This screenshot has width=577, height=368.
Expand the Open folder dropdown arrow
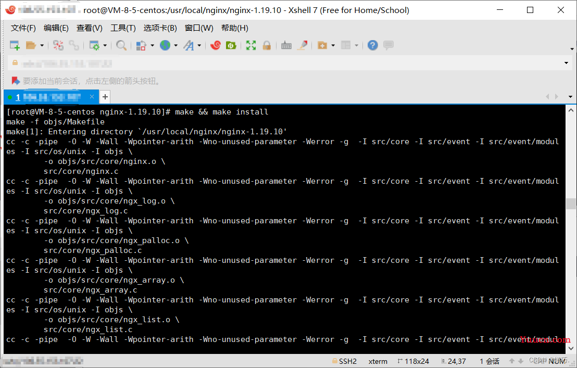42,46
